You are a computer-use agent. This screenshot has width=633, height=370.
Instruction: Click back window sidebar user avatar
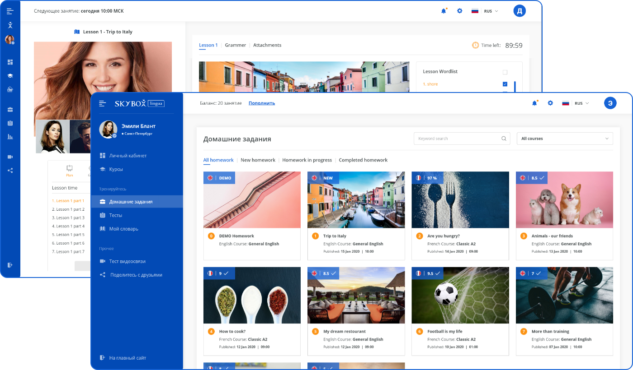point(10,40)
